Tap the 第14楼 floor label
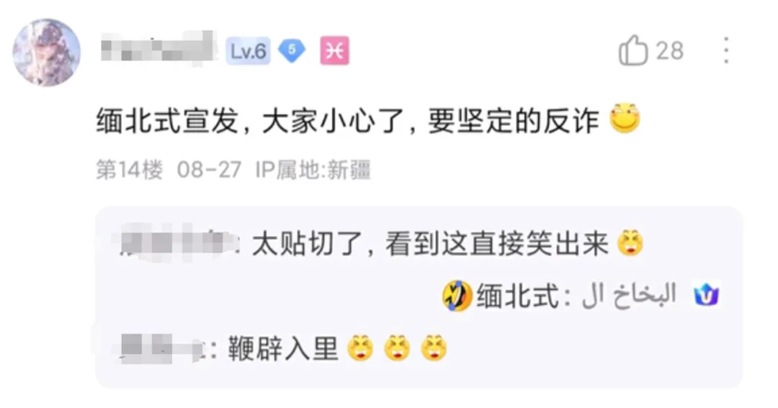The image size is (778, 408). point(130,170)
